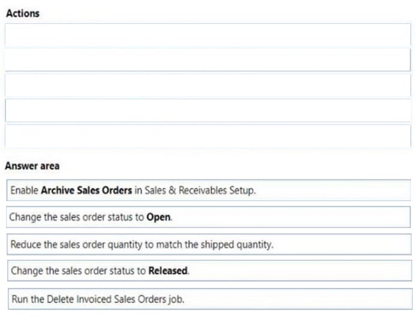Choose the 'Run the Delete Invoiced Sales Orders job' item
The width and height of the screenshot is (420, 331).
(x=208, y=299)
